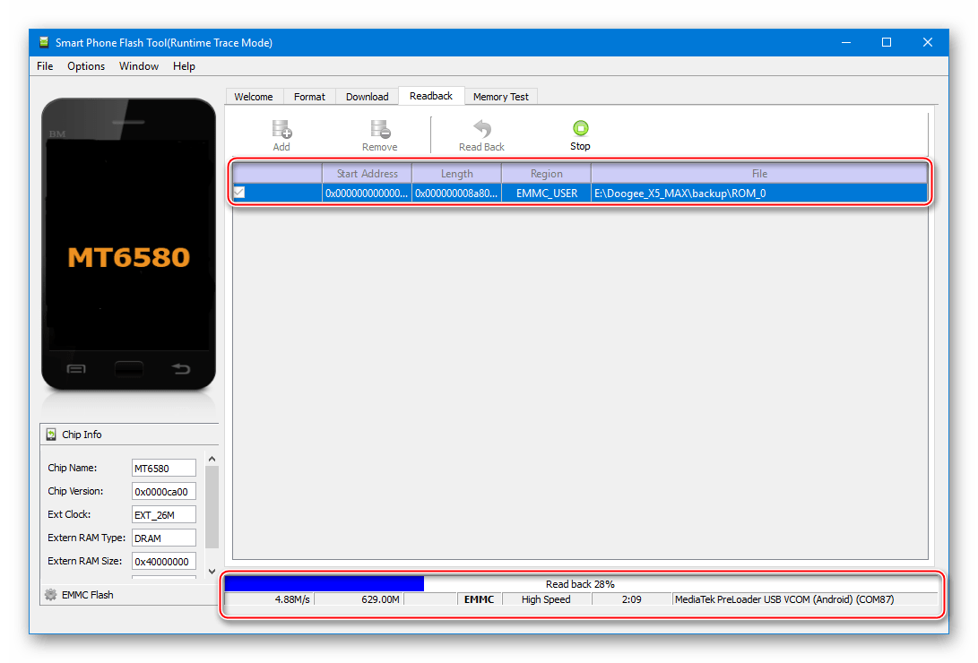This screenshot has height=663, width=978.
Task: Open the Help menu
Action: tap(184, 66)
